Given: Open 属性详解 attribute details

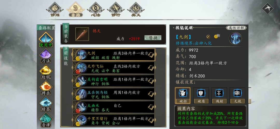Looking at the screenshot, I should coord(236,28).
